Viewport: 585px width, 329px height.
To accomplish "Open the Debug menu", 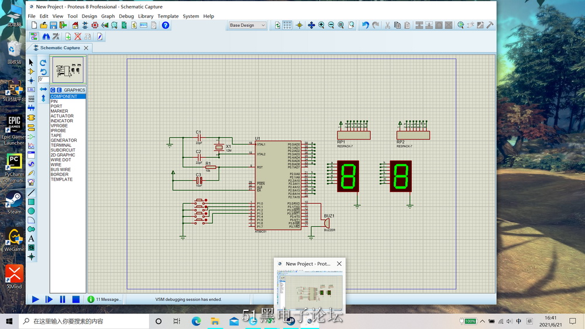I will point(126,16).
